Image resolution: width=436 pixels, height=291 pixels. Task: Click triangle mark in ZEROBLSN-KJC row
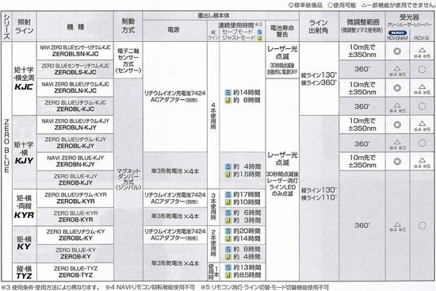422,51
